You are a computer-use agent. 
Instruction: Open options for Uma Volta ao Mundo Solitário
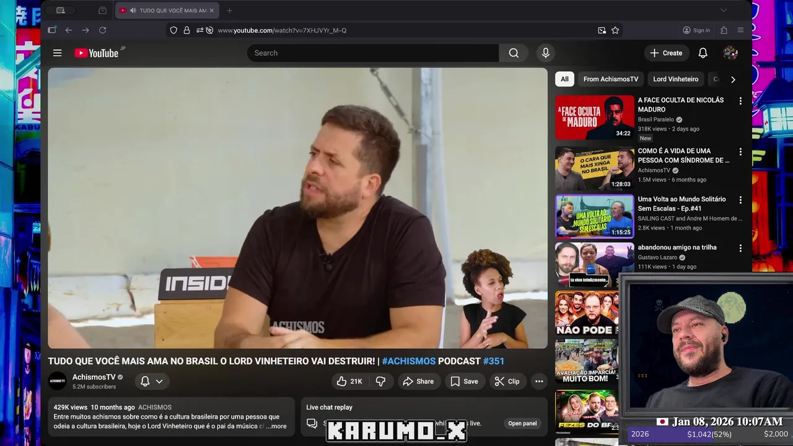(x=740, y=200)
